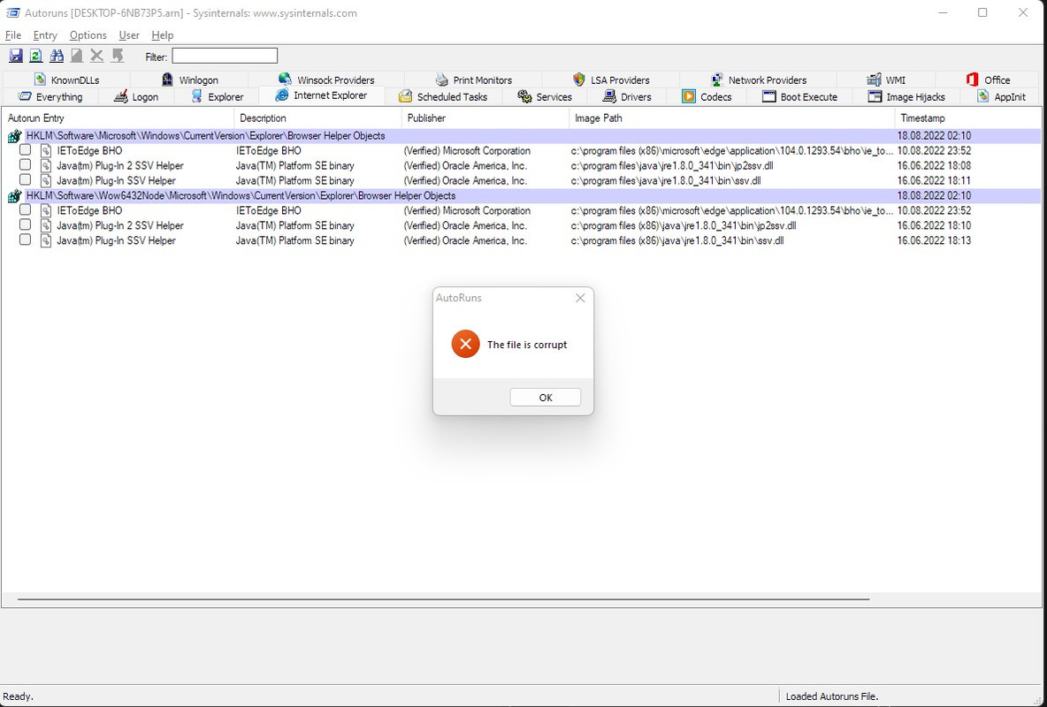The height and width of the screenshot is (707, 1047).
Task: Click the Winlogon tab icon
Action: 168,80
